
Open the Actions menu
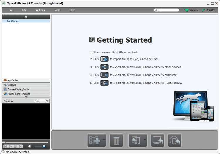[40, 10]
